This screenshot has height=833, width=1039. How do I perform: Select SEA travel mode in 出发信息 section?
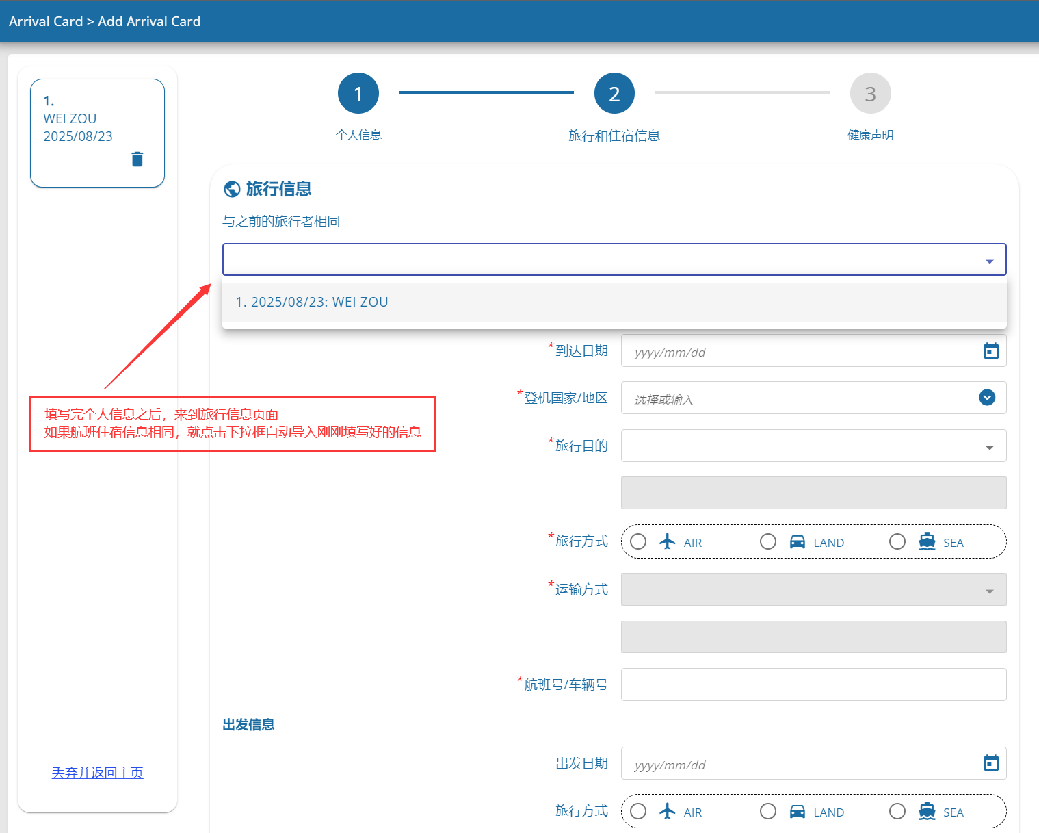(897, 811)
